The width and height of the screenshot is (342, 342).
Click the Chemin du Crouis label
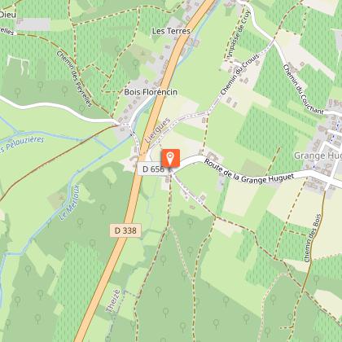(x=239, y=74)
